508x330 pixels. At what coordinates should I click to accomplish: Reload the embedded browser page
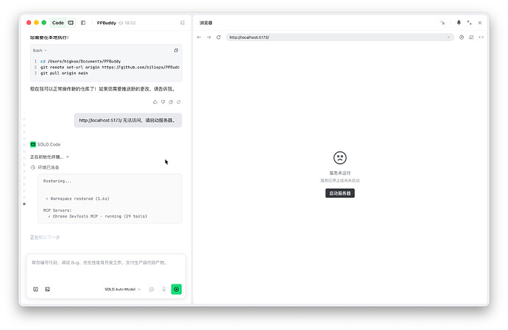219,37
